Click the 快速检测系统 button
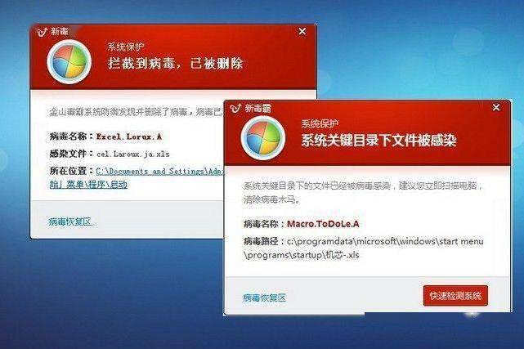Viewport: 524px width, 349px height. tap(455, 296)
